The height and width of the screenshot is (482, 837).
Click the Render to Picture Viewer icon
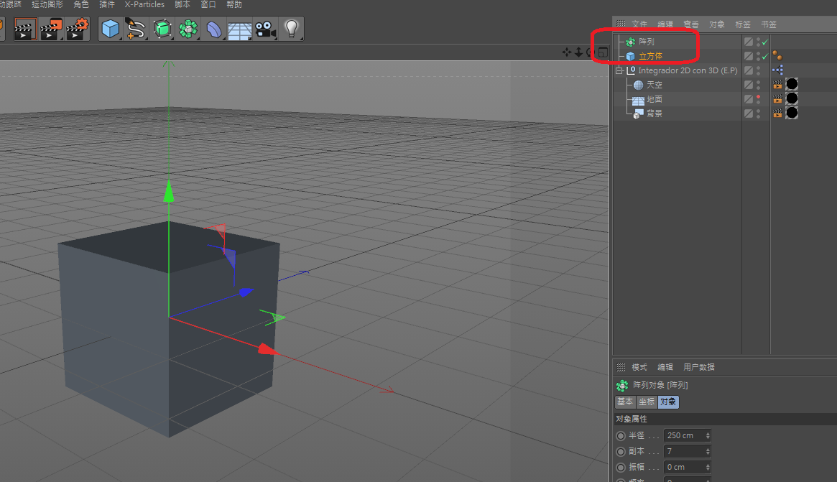coord(51,29)
